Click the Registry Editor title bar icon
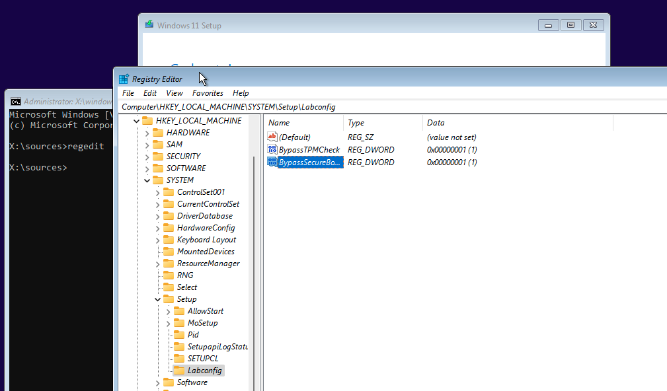 click(x=124, y=79)
